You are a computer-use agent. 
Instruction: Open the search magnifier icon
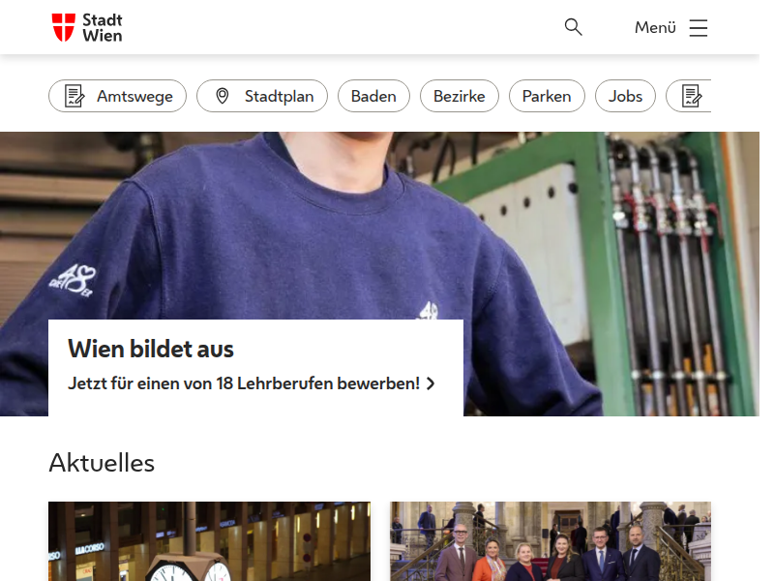[573, 27]
